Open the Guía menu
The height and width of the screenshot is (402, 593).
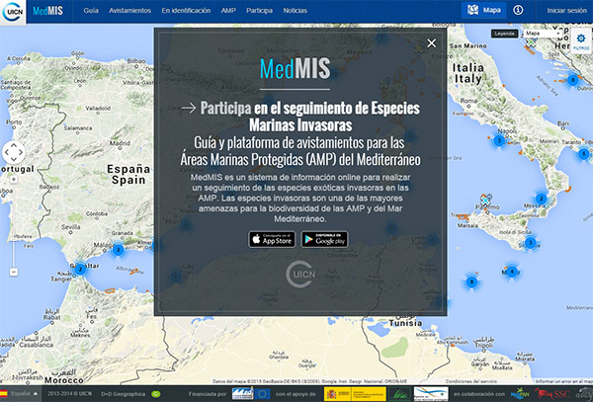(91, 11)
